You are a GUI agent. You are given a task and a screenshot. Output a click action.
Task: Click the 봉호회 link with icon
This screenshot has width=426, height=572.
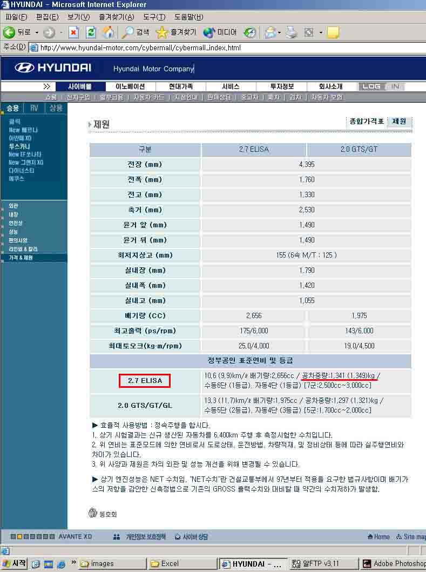(103, 513)
